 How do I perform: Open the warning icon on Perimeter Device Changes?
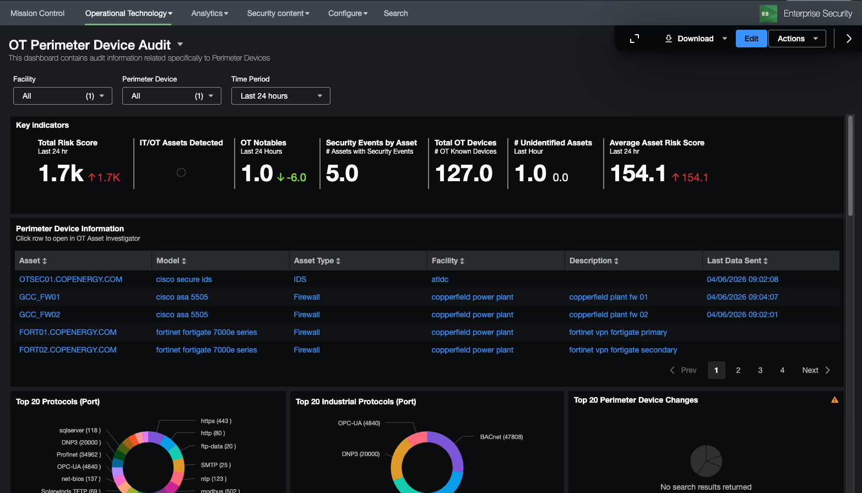point(834,400)
